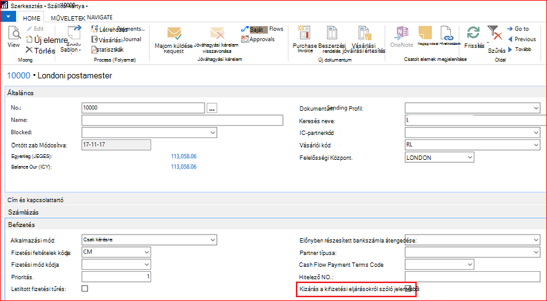Viewport: 547px width, 301px height.
Task: Open the Hivatkozások links icon
Action: point(446,34)
